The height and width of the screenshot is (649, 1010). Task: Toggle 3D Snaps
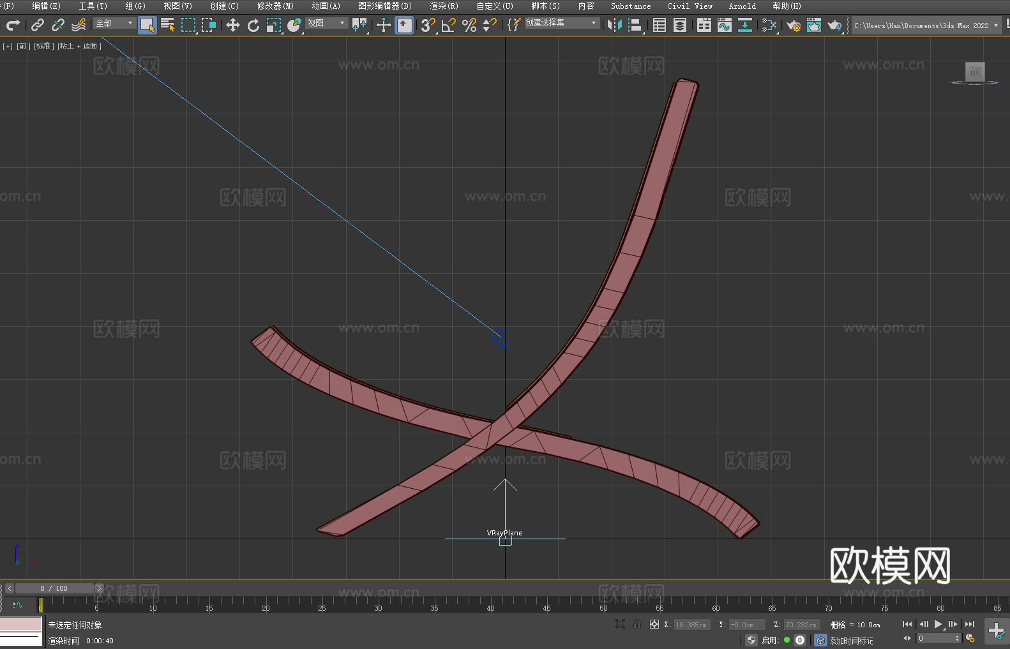428,25
